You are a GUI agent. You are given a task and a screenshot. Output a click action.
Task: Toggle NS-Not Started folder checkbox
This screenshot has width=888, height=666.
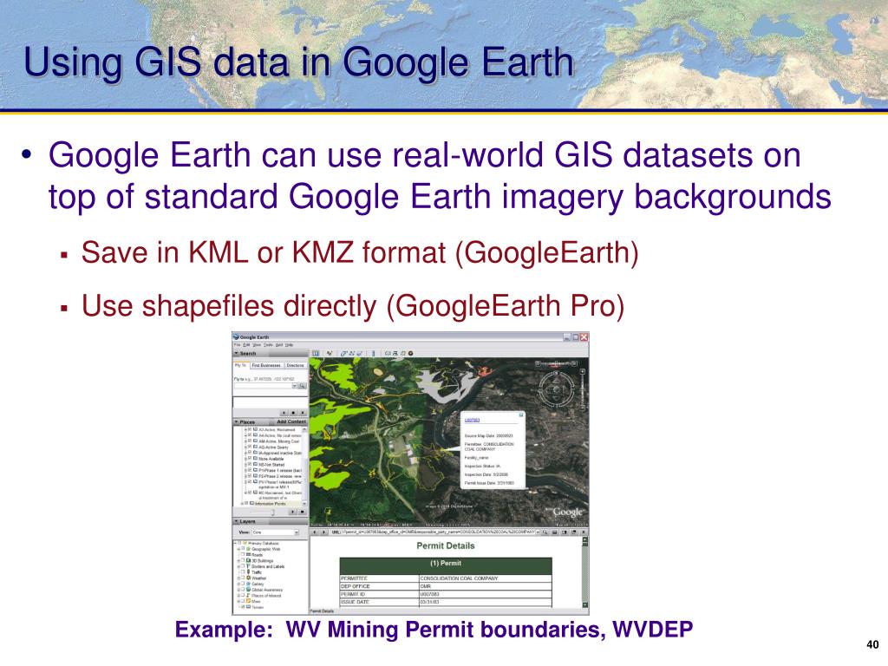pyautogui.click(x=249, y=464)
